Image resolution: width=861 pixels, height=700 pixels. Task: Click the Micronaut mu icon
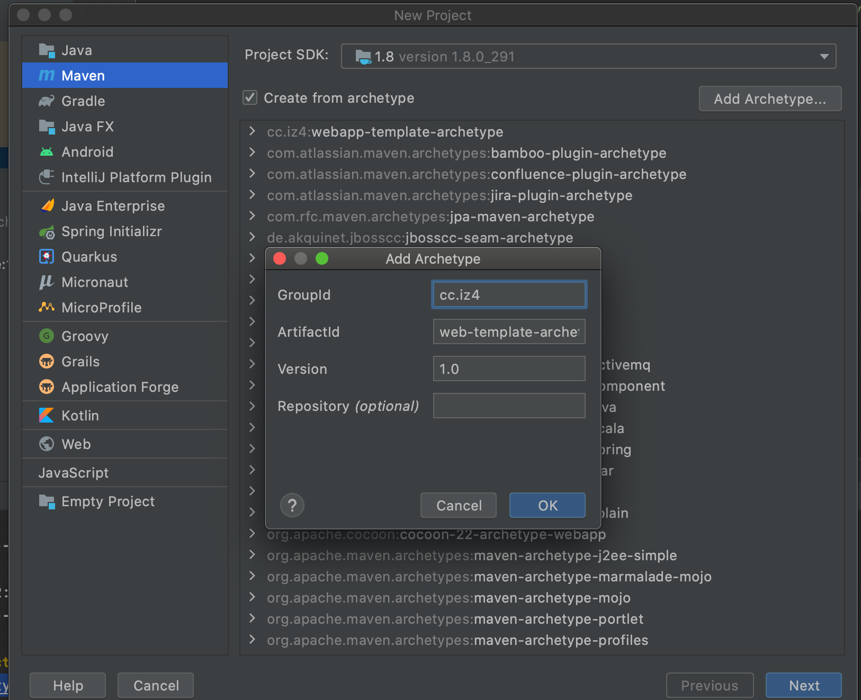coord(47,282)
